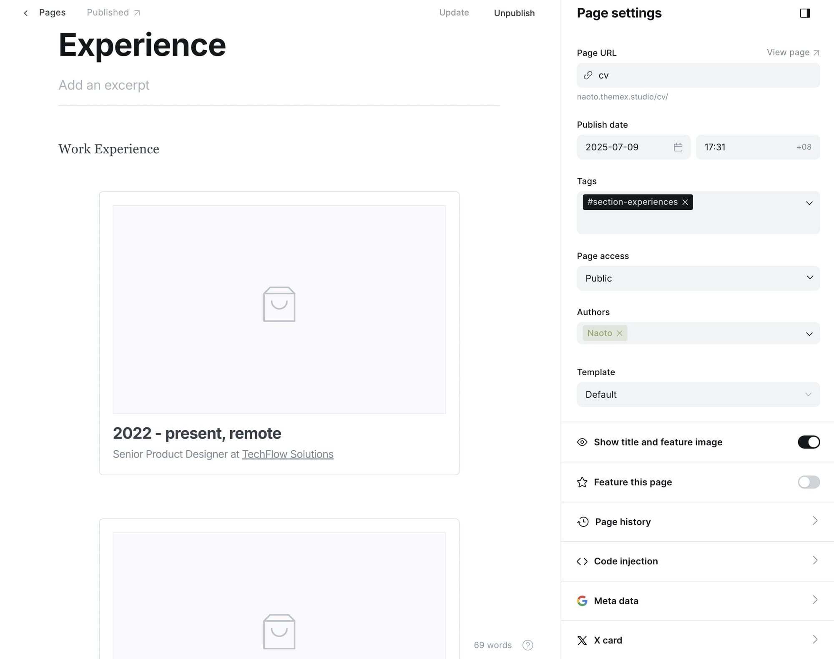Open the Meta data row label

pyautogui.click(x=616, y=601)
